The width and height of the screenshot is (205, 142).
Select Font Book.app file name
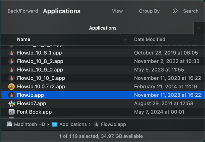(35, 112)
